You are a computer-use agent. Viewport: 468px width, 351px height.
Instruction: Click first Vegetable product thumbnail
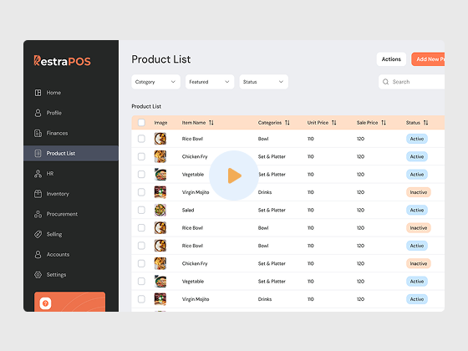(x=160, y=175)
